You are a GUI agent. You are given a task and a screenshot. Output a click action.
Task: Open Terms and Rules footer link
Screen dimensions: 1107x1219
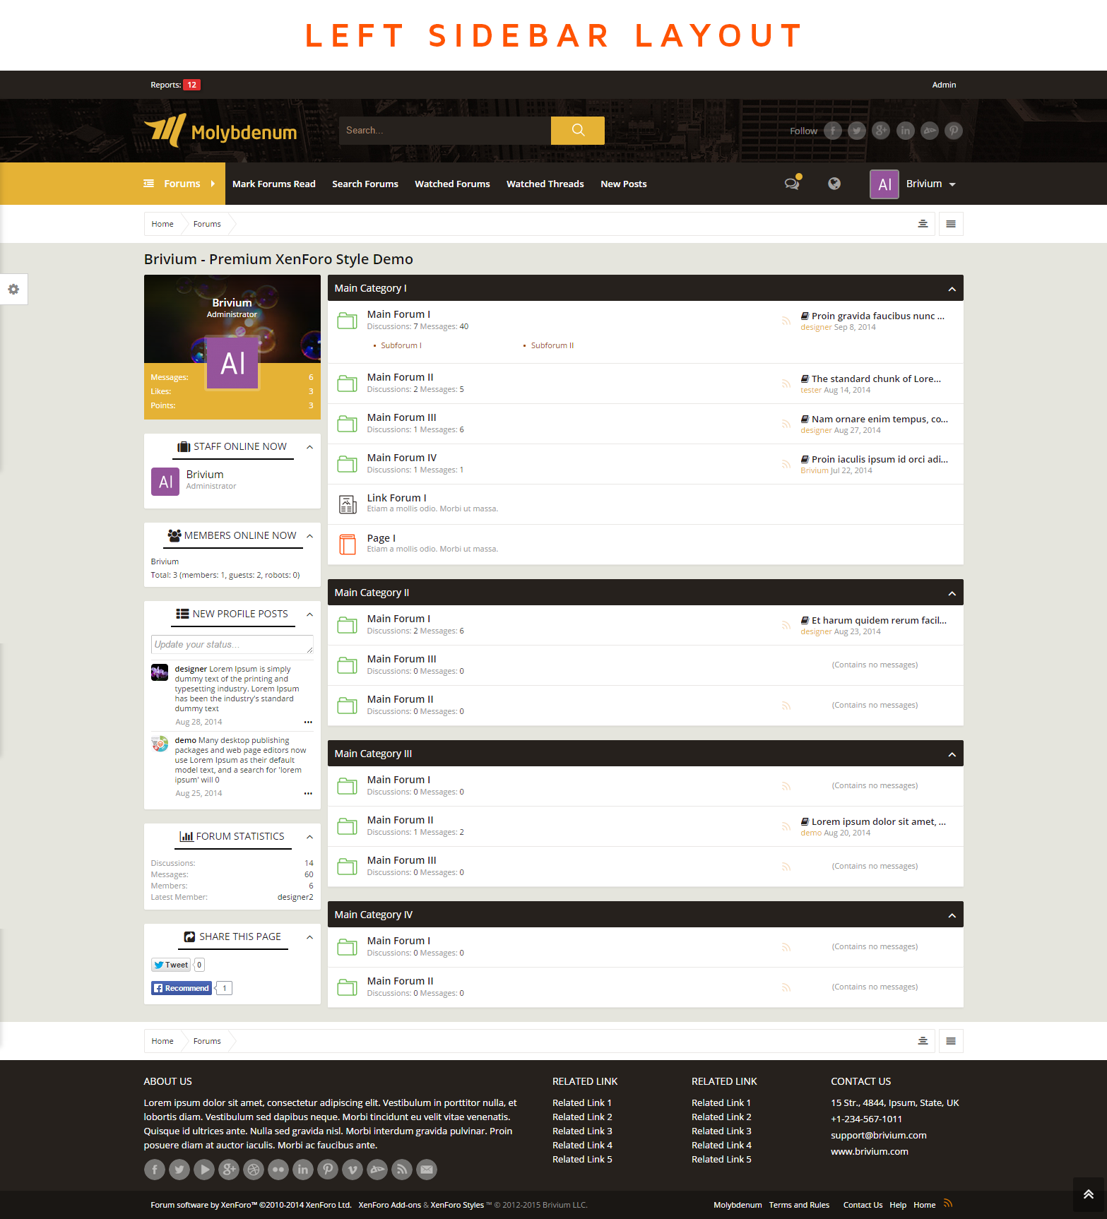[x=799, y=1205]
